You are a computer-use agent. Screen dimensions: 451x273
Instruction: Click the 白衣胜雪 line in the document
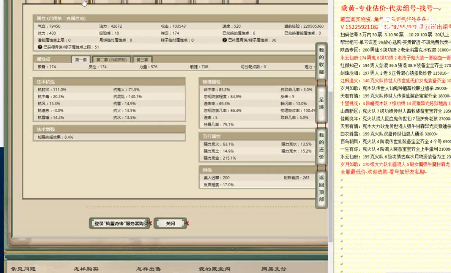pyautogui.click(x=389, y=134)
